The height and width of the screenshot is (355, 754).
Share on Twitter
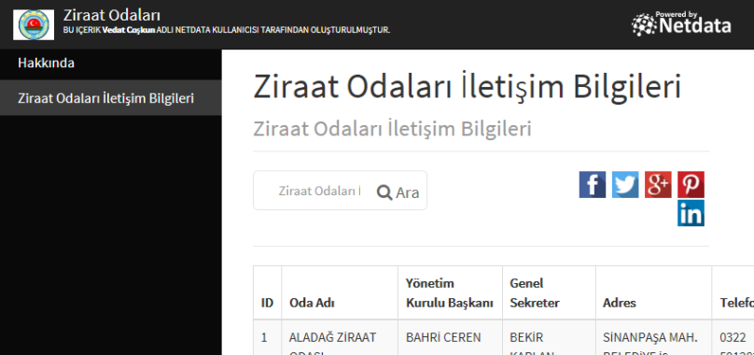pos(625,184)
